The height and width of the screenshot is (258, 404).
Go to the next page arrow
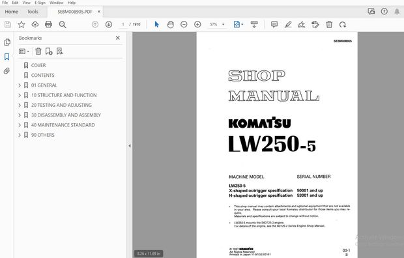(109, 25)
